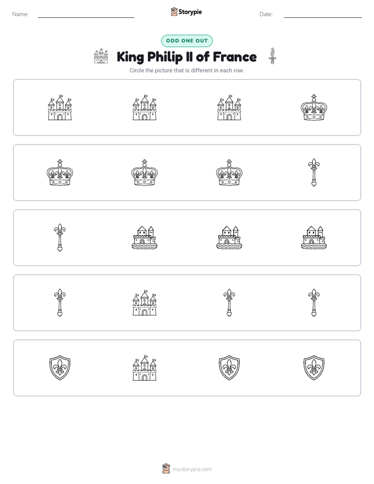The width and height of the screenshot is (374, 484).
Task: Select the first castle in row one
Action: [60, 107]
